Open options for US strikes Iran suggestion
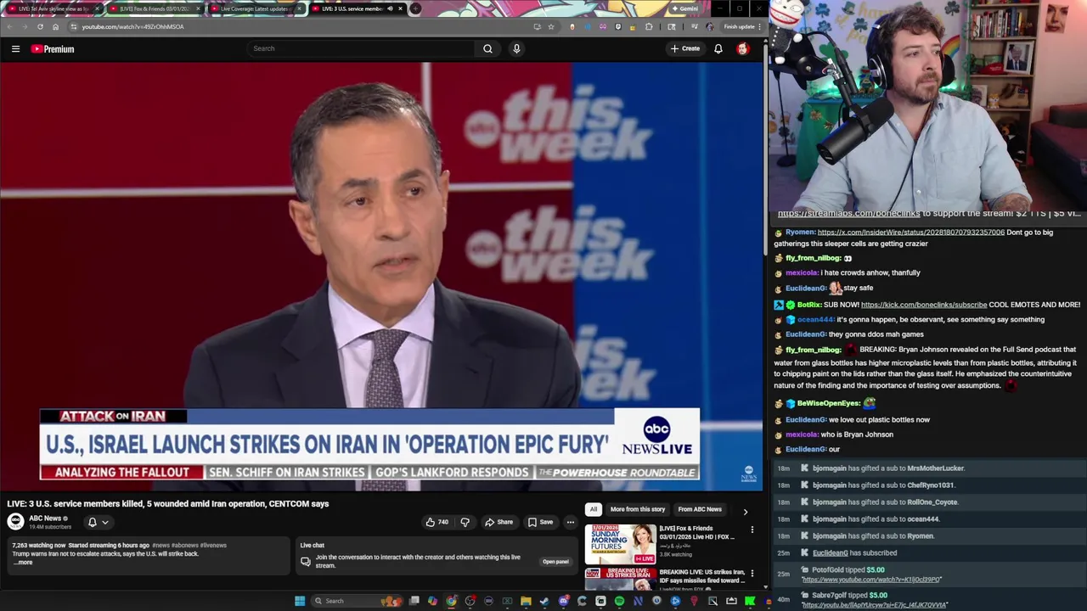Screen dimensions: 1087x611 click(752, 573)
